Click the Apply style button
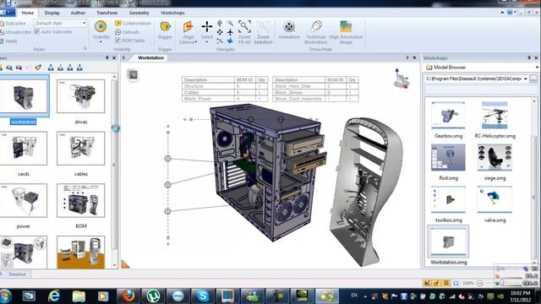Screen dimensions: 541x304 [x=8, y=41]
